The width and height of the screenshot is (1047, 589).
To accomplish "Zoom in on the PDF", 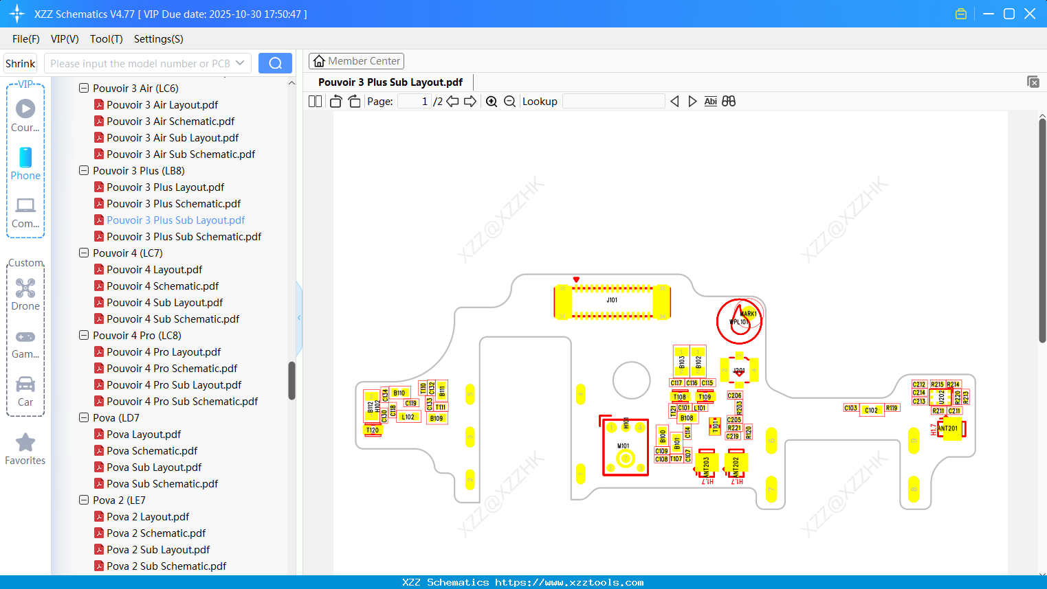I will tap(492, 102).
